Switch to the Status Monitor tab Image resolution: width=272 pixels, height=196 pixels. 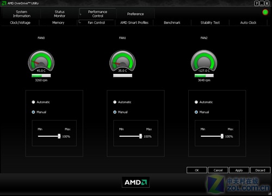59,14
